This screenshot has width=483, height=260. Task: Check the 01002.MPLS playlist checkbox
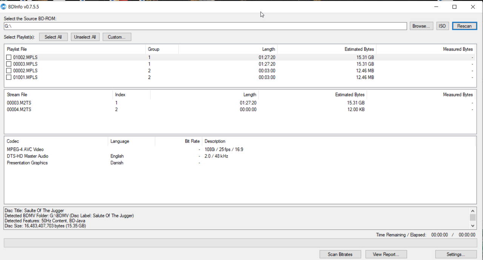click(9, 57)
